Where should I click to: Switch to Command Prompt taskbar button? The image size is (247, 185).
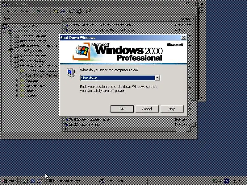click(72, 181)
